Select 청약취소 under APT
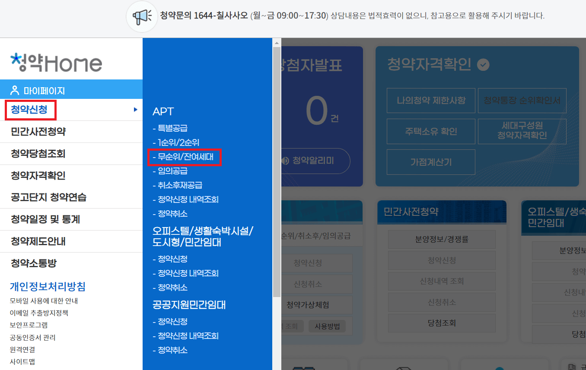Image resolution: width=586 pixels, height=370 pixels. point(170,214)
